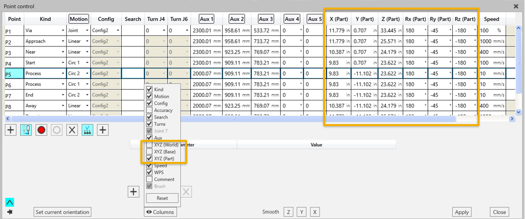The height and width of the screenshot is (219, 525).
Task: Open the Kind dropdown for point P1
Action: 63,31
